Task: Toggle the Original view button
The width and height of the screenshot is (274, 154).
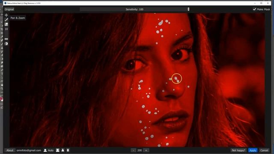Action: click(x=9, y=9)
